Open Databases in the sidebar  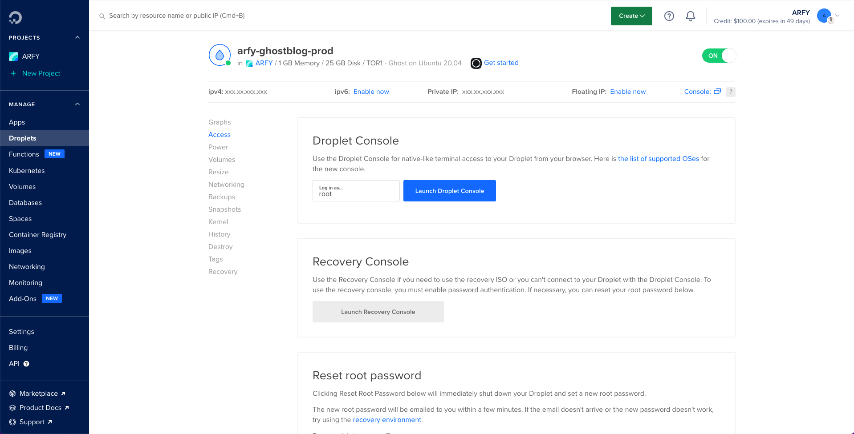point(25,203)
